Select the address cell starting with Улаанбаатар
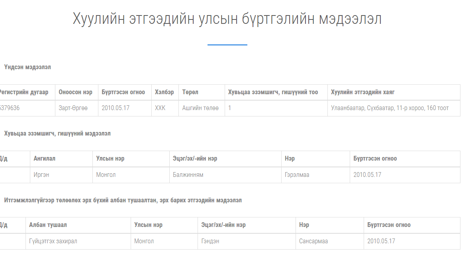Image resolution: width=472 pixels, height=254 pixels. [390, 108]
